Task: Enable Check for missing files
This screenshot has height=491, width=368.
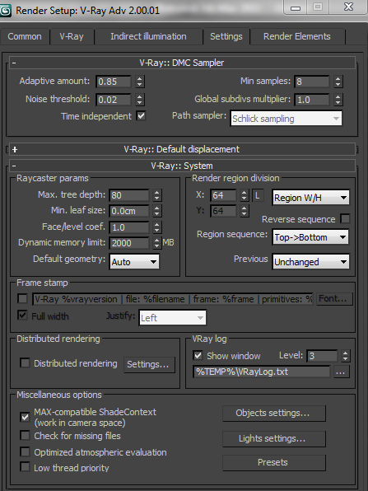Action: [x=25, y=436]
